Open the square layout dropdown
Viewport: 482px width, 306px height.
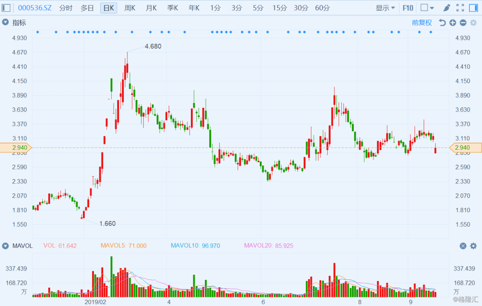pos(427,8)
